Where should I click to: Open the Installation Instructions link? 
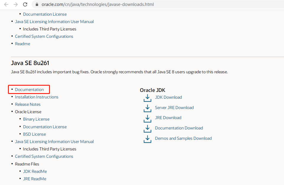coord(37,97)
